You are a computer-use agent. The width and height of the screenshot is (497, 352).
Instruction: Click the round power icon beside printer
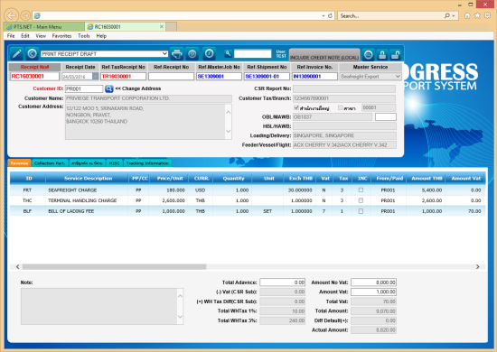[192, 54]
